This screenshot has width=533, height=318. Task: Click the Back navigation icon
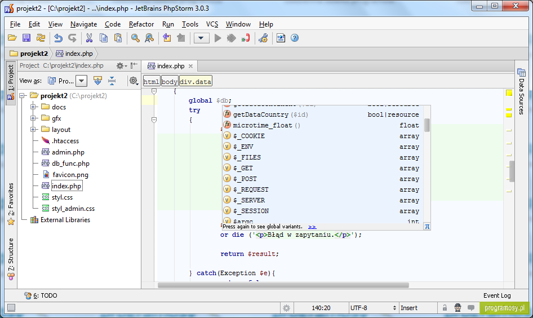(x=167, y=38)
